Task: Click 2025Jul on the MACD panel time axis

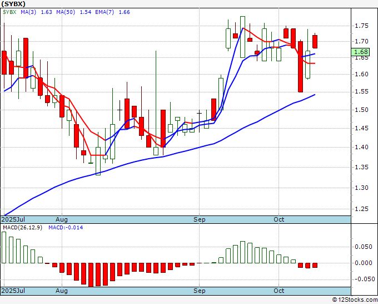Action: point(13,291)
